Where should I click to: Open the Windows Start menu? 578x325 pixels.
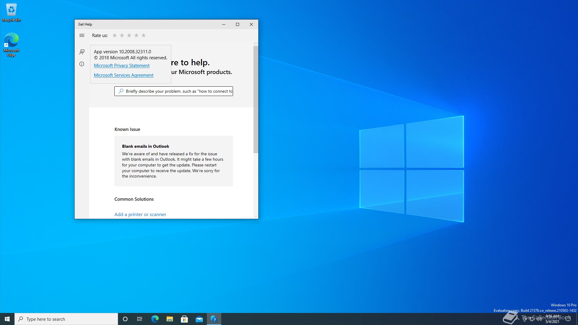click(7, 319)
